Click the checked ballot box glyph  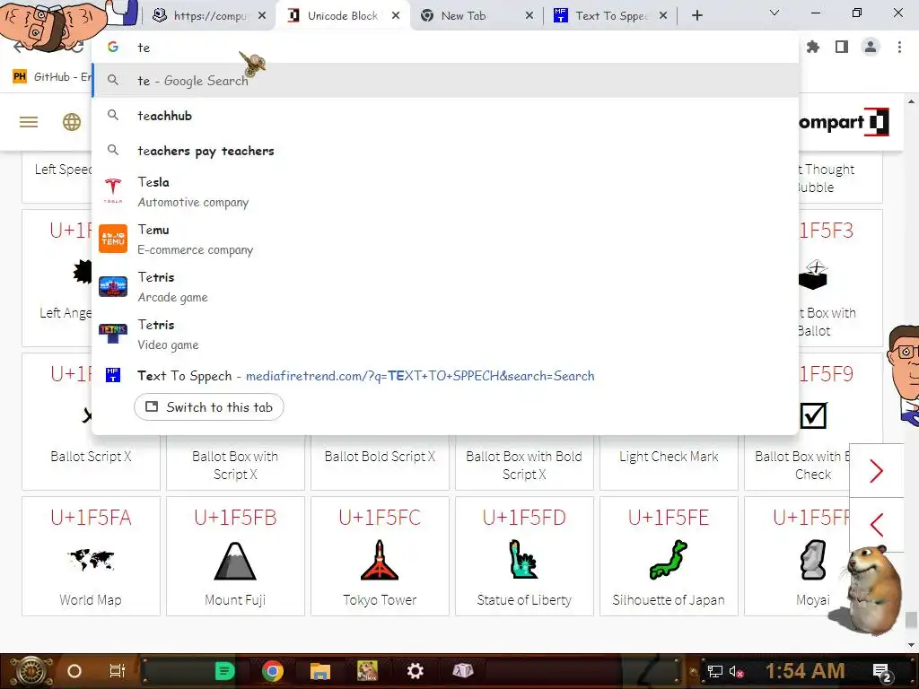[x=813, y=415]
